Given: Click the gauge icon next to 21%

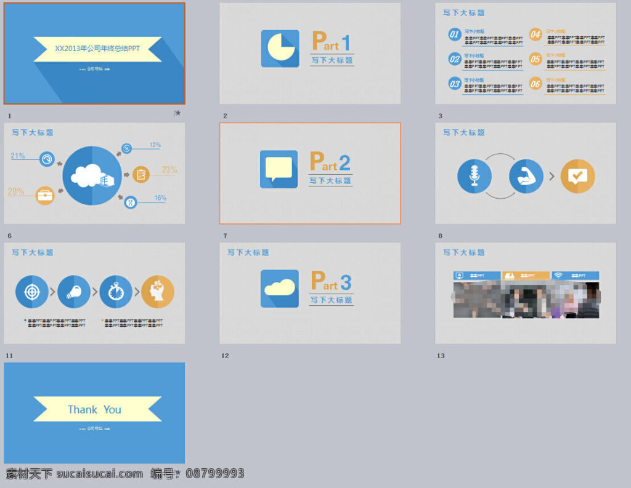Looking at the screenshot, I should coord(47,159).
